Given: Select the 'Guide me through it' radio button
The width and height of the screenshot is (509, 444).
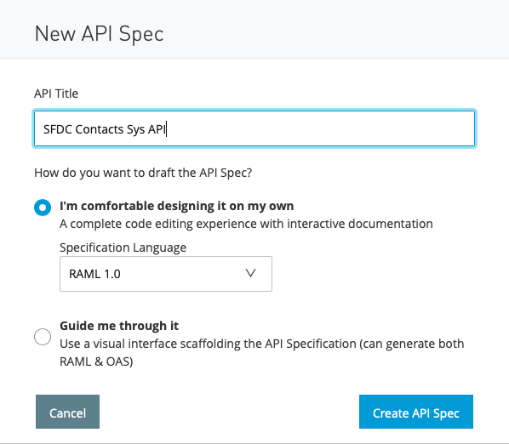Looking at the screenshot, I should pos(43,337).
